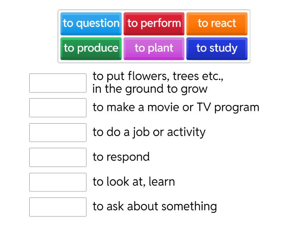Select the "to question" word tile
Image resolution: width=308 pixels, height=231 pixels.
click(91, 23)
